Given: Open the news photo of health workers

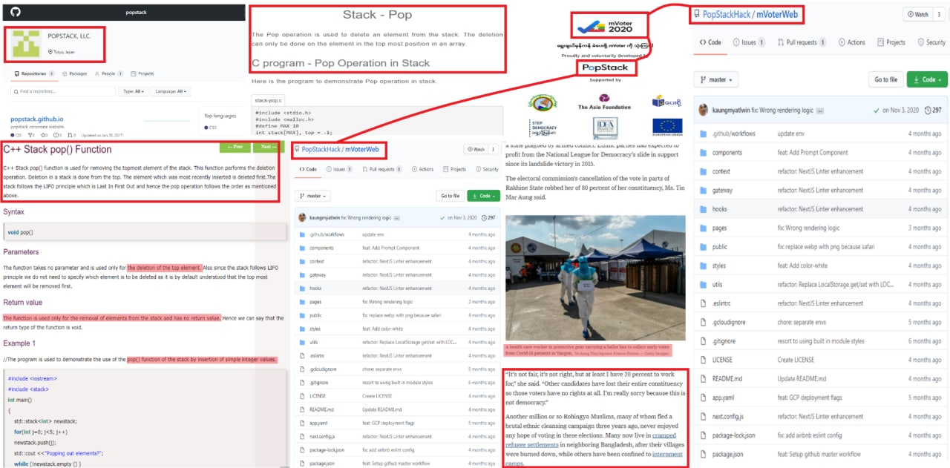Looking at the screenshot, I should (595, 279).
